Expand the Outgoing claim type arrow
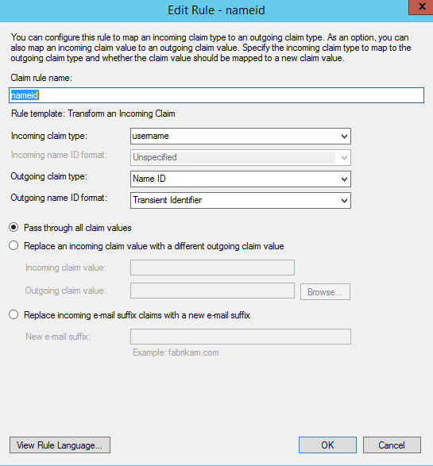The image size is (433, 466). (344, 179)
